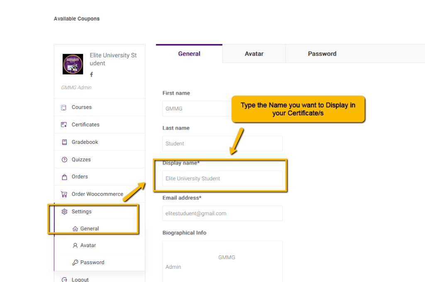The height and width of the screenshot is (282, 425).
Task: Open the General tab
Action: point(189,54)
